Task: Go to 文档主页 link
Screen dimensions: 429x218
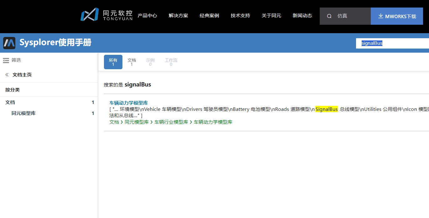Action: (22, 75)
